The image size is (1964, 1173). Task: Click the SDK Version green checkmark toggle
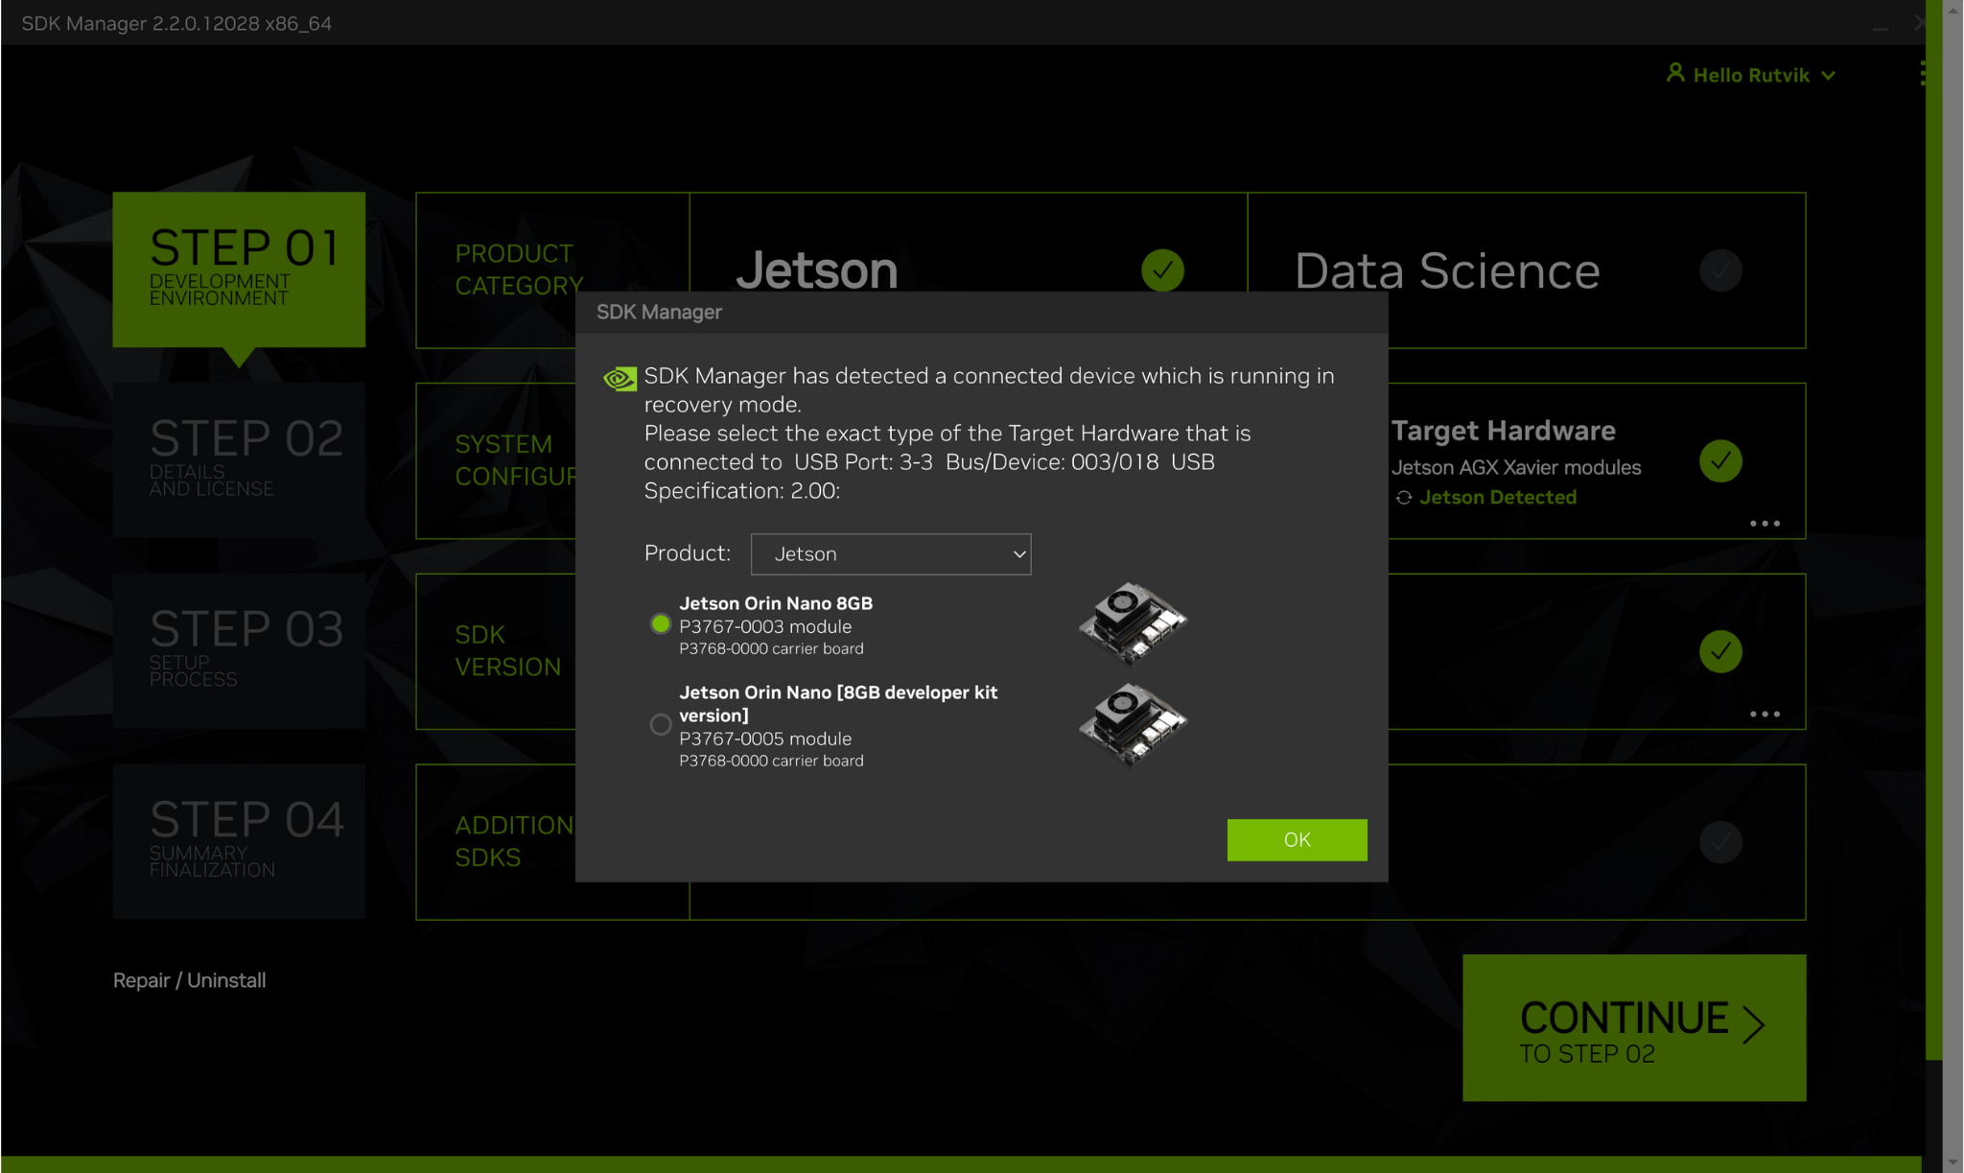tap(1720, 652)
